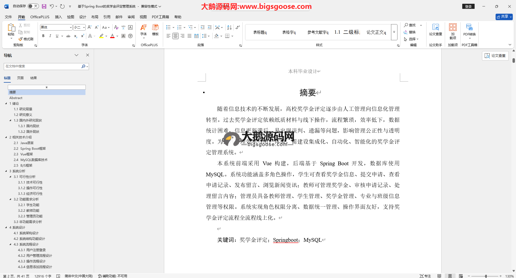Adjust the zoom slider in status bar
The image size is (516, 278).
point(486,276)
